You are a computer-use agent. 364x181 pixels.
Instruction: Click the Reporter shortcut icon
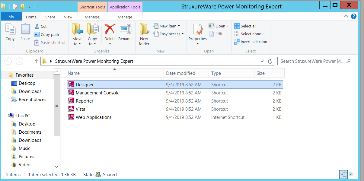point(71,101)
